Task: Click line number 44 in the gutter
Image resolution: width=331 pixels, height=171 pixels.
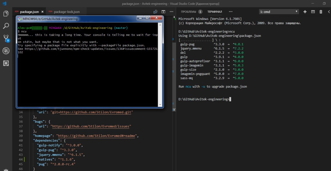Action: coord(21,159)
